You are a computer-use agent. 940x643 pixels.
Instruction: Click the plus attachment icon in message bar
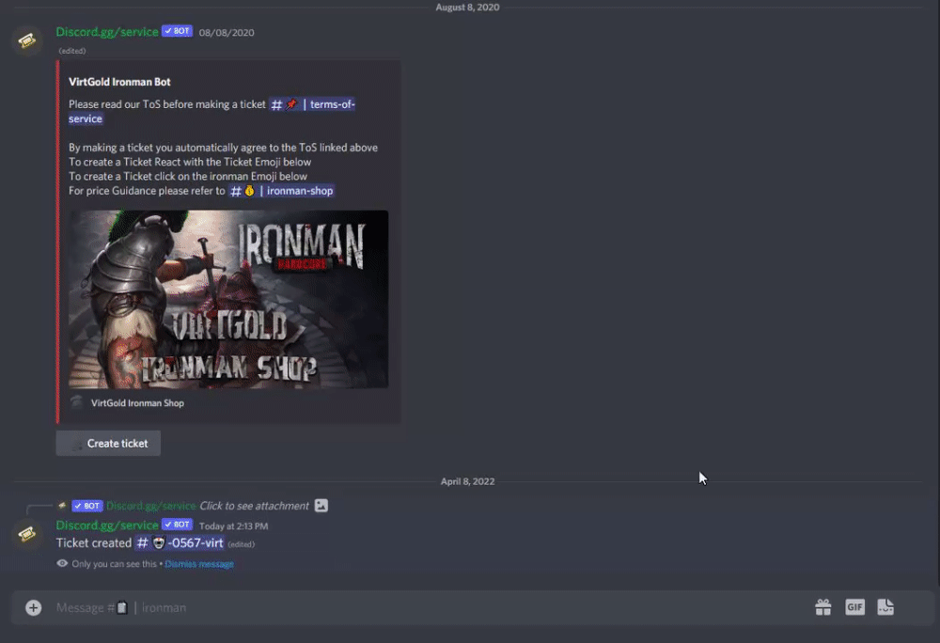(x=34, y=607)
